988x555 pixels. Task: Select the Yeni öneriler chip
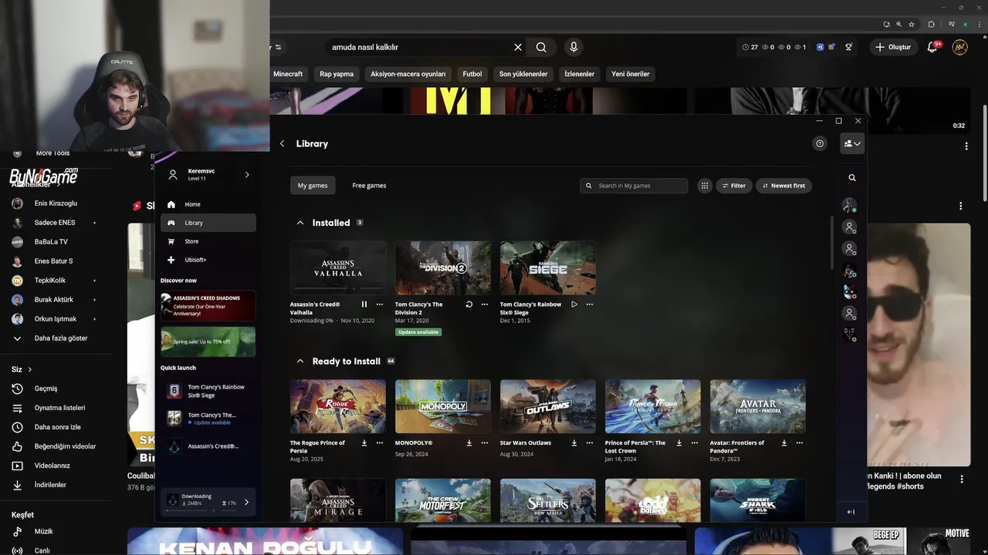coord(631,74)
